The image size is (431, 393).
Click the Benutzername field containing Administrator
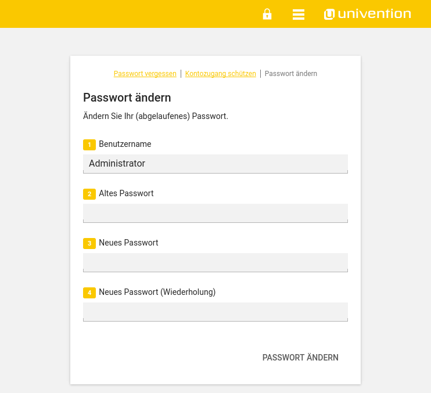point(215,164)
